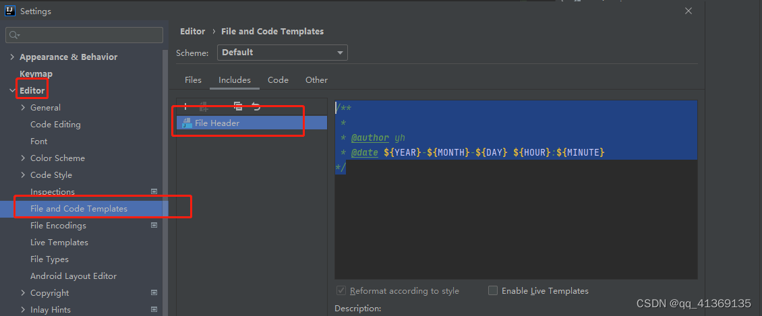Click the Copy Template toolbar icon
The width and height of the screenshot is (762, 316).
(x=237, y=106)
